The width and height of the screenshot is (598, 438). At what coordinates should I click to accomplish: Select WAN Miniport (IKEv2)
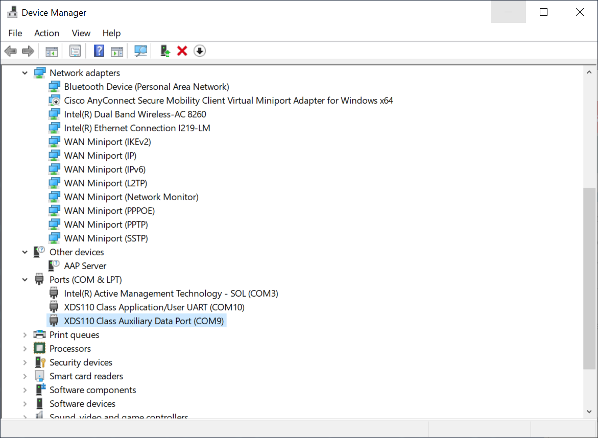click(x=108, y=142)
